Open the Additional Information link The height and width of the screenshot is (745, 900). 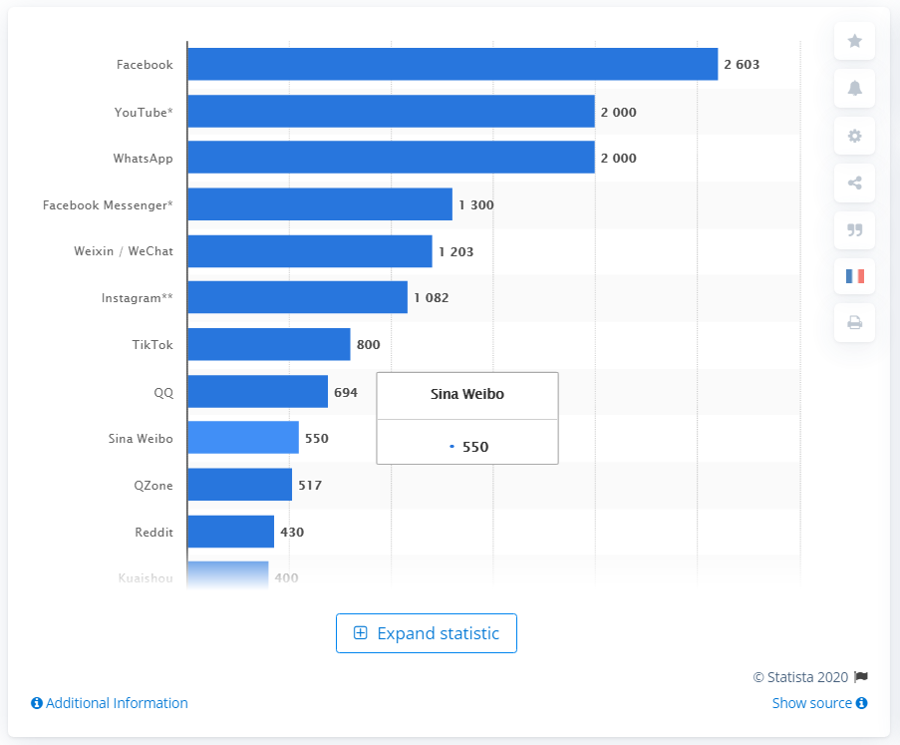coord(117,703)
